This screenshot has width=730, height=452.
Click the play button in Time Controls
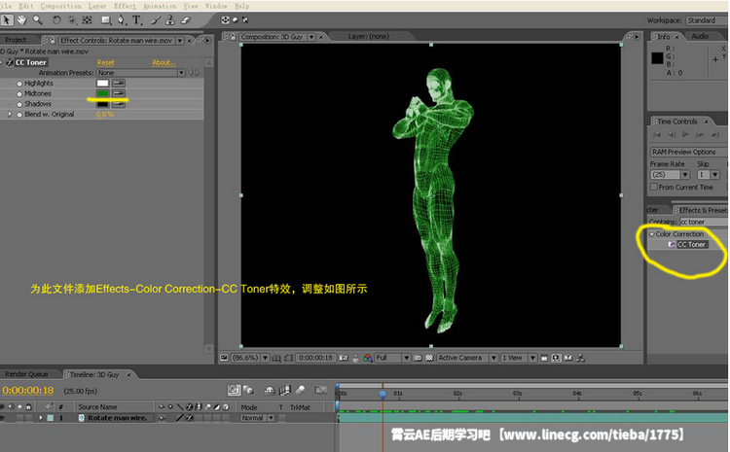pos(685,134)
